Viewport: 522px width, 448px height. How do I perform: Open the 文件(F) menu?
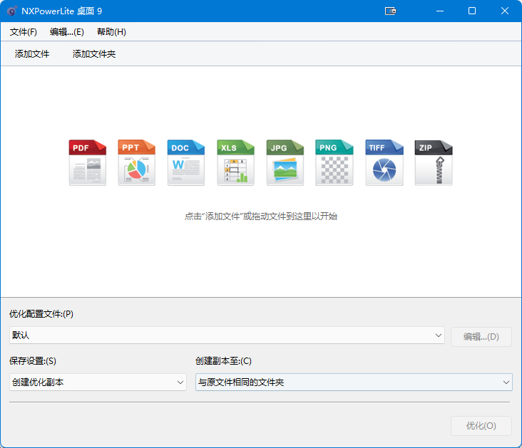pyautogui.click(x=24, y=32)
